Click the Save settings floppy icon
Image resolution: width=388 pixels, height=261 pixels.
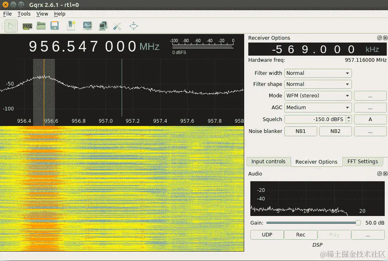click(54, 26)
